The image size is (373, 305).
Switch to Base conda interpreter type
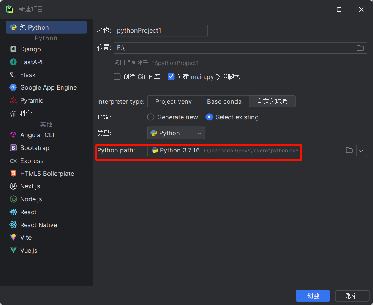[224, 101]
